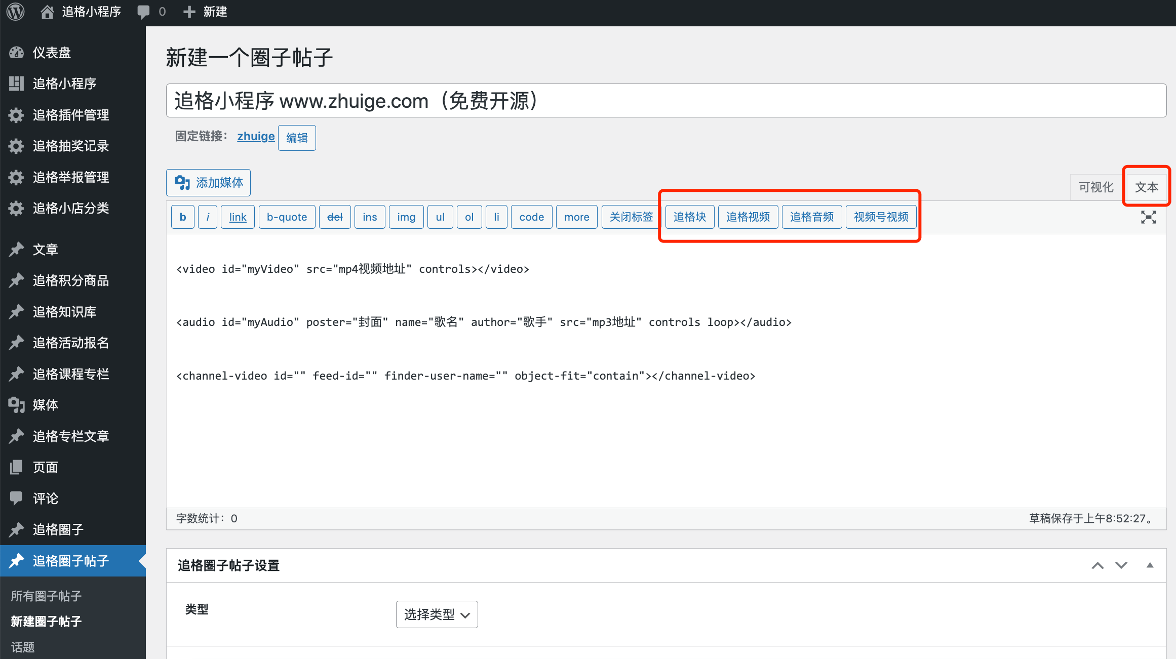Image resolution: width=1176 pixels, height=659 pixels.
Task: Click the WordPress logo icon
Action: pyautogui.click(x=16, y=12)
